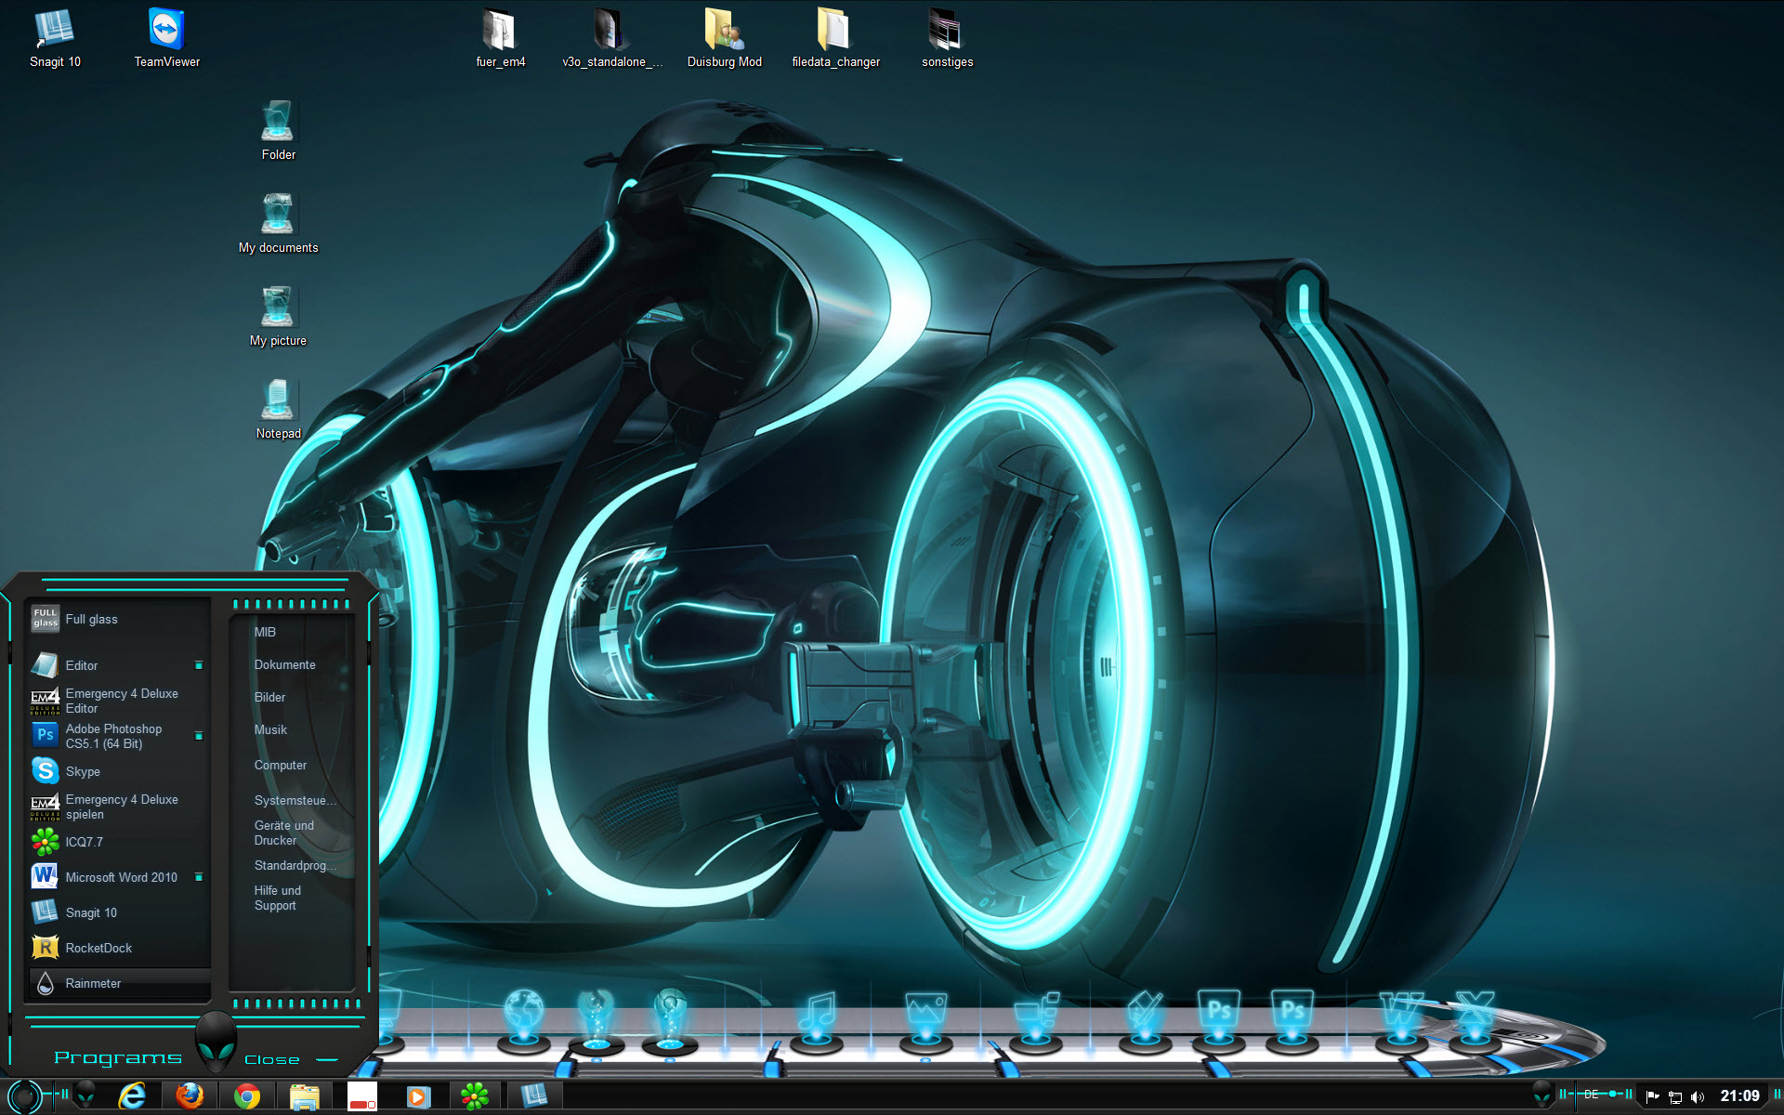Click the Start orb on the taskbar
1784x1115 pixels.
click(x=25, y=1096)
